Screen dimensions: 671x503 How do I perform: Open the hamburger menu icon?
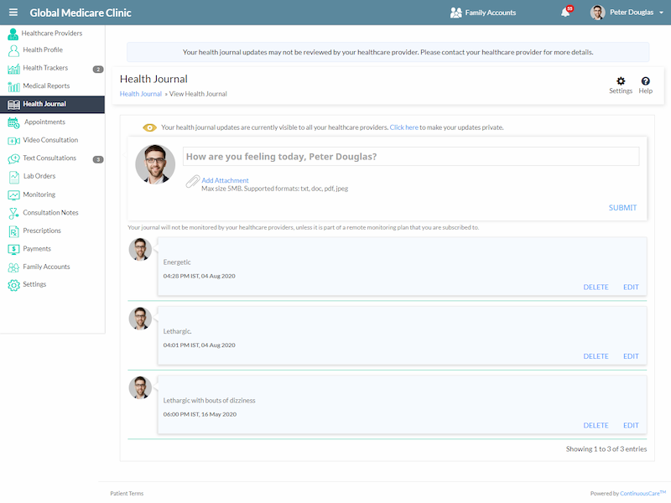coord(13,13)
